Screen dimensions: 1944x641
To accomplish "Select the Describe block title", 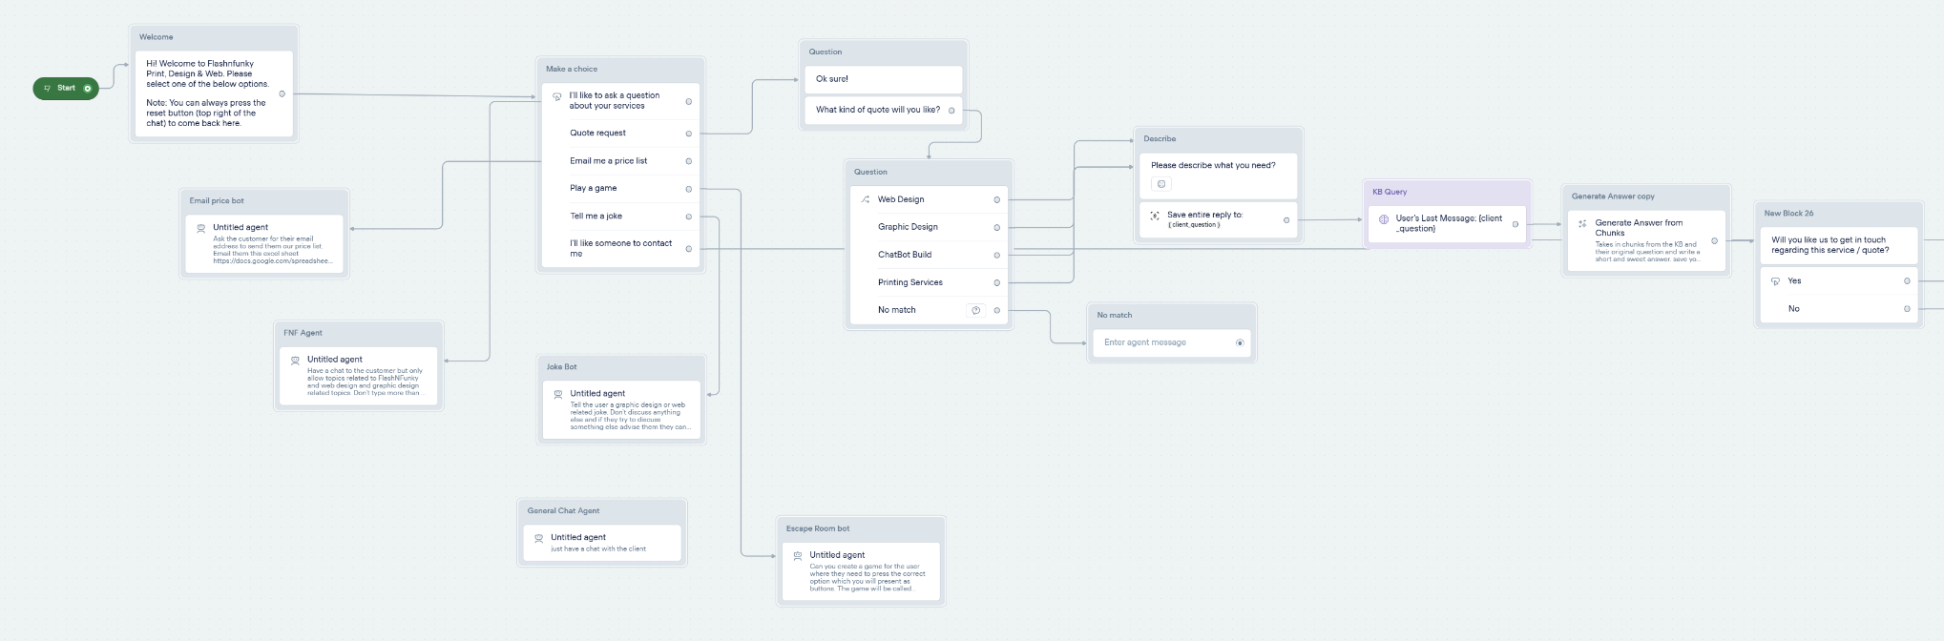I will tap(1160, 138).
